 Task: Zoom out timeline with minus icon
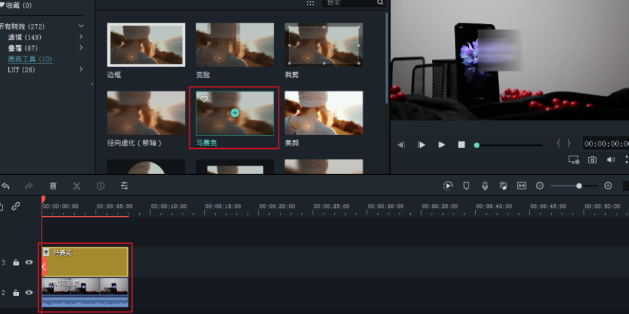tap(540, 186)
